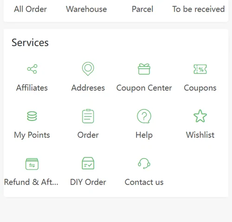Switch to the Warehouse tab
The height and width of the screenshot is (222, 232).
tap(86, 9)
